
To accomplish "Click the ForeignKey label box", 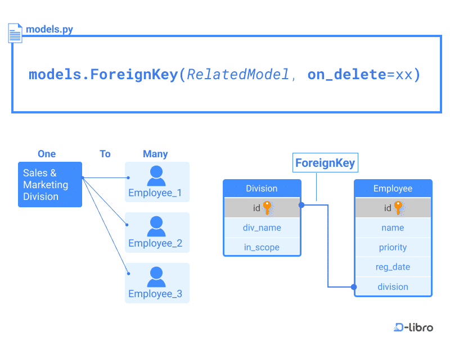I will point(325,163).
